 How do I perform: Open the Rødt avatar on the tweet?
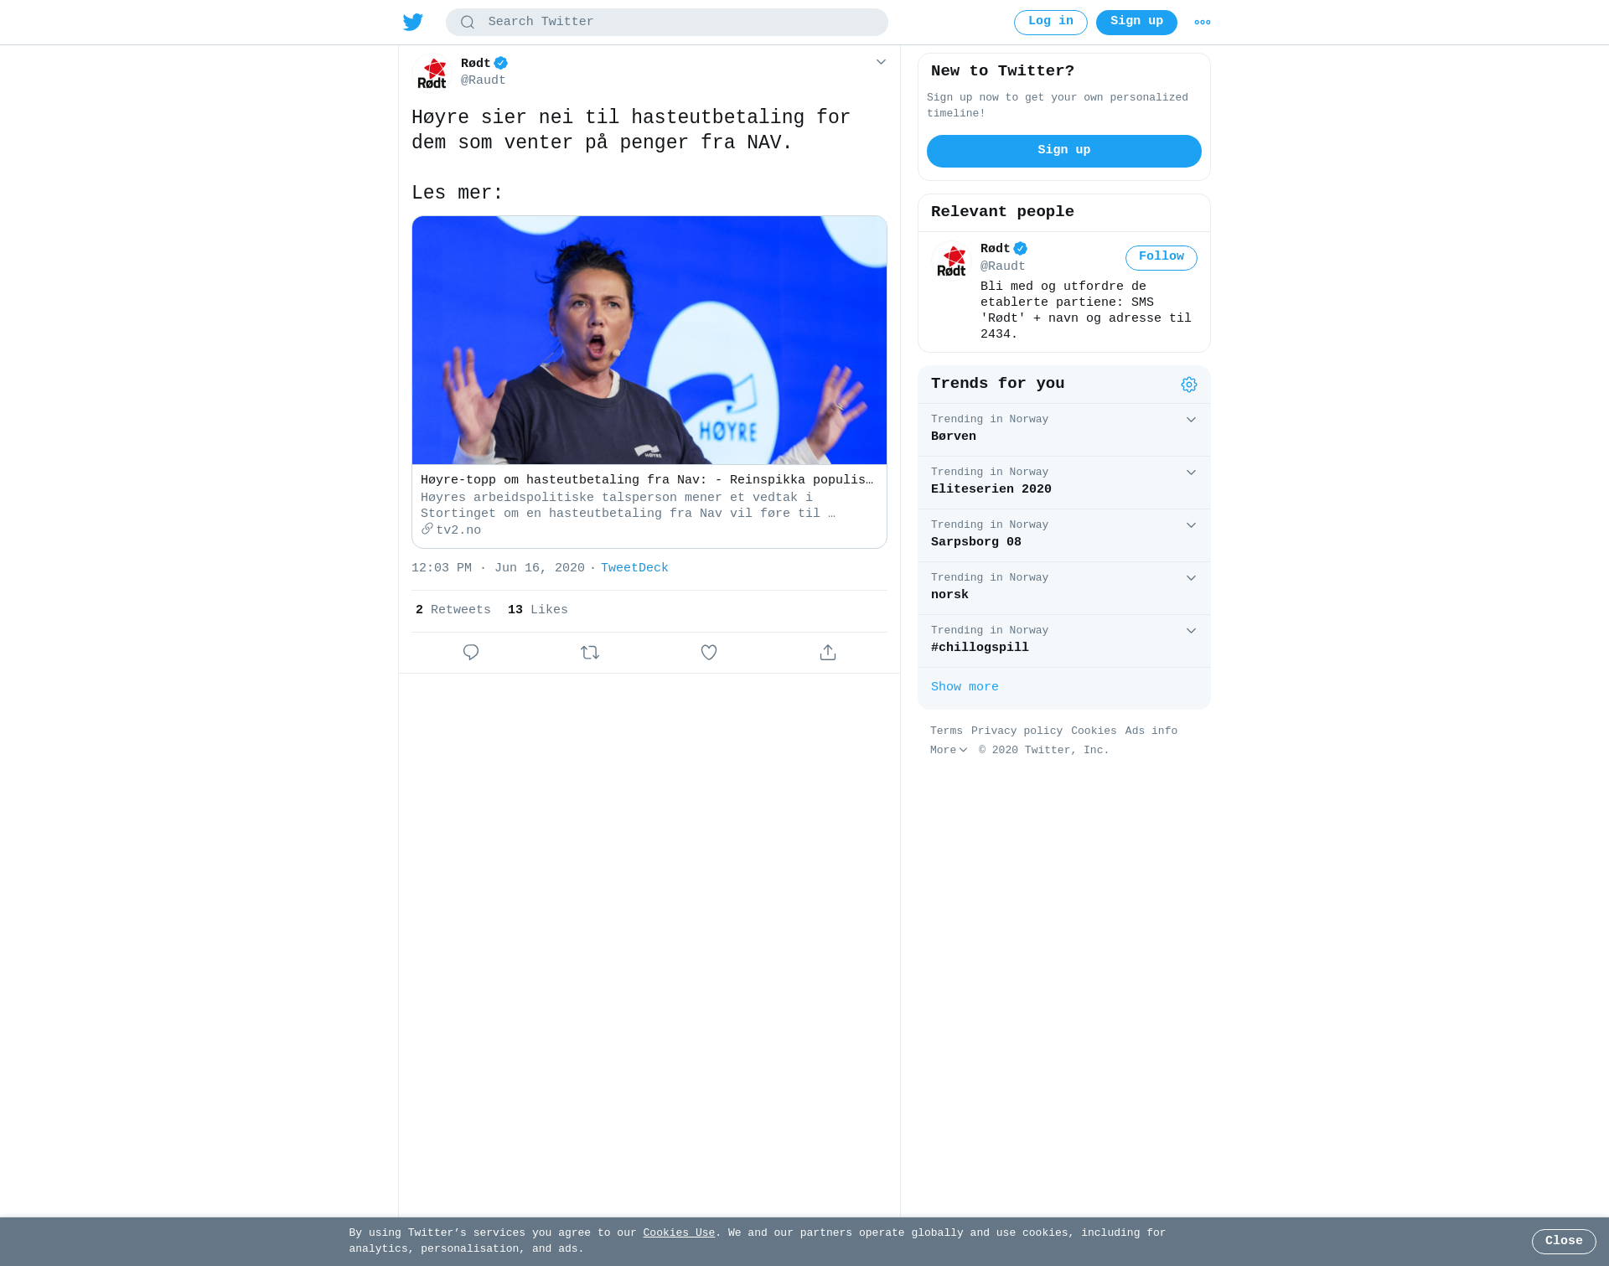point(432,73)
